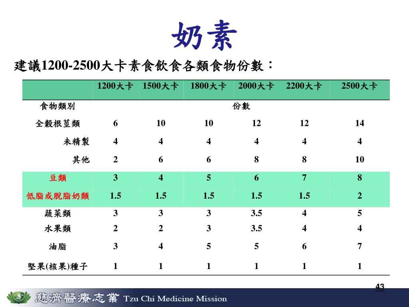Click 全穀根莖類 value 6 for 1200大卡
Viewport: 409px width, 307px height.
tap(115, 123)
